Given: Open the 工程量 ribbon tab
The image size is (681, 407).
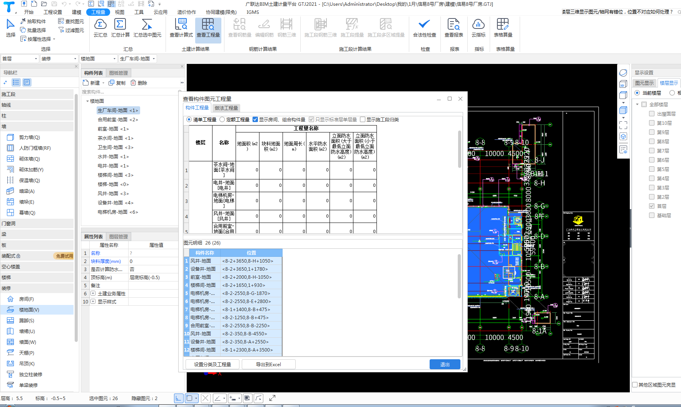Looking at the screenshot, I should tap(98, 12).
